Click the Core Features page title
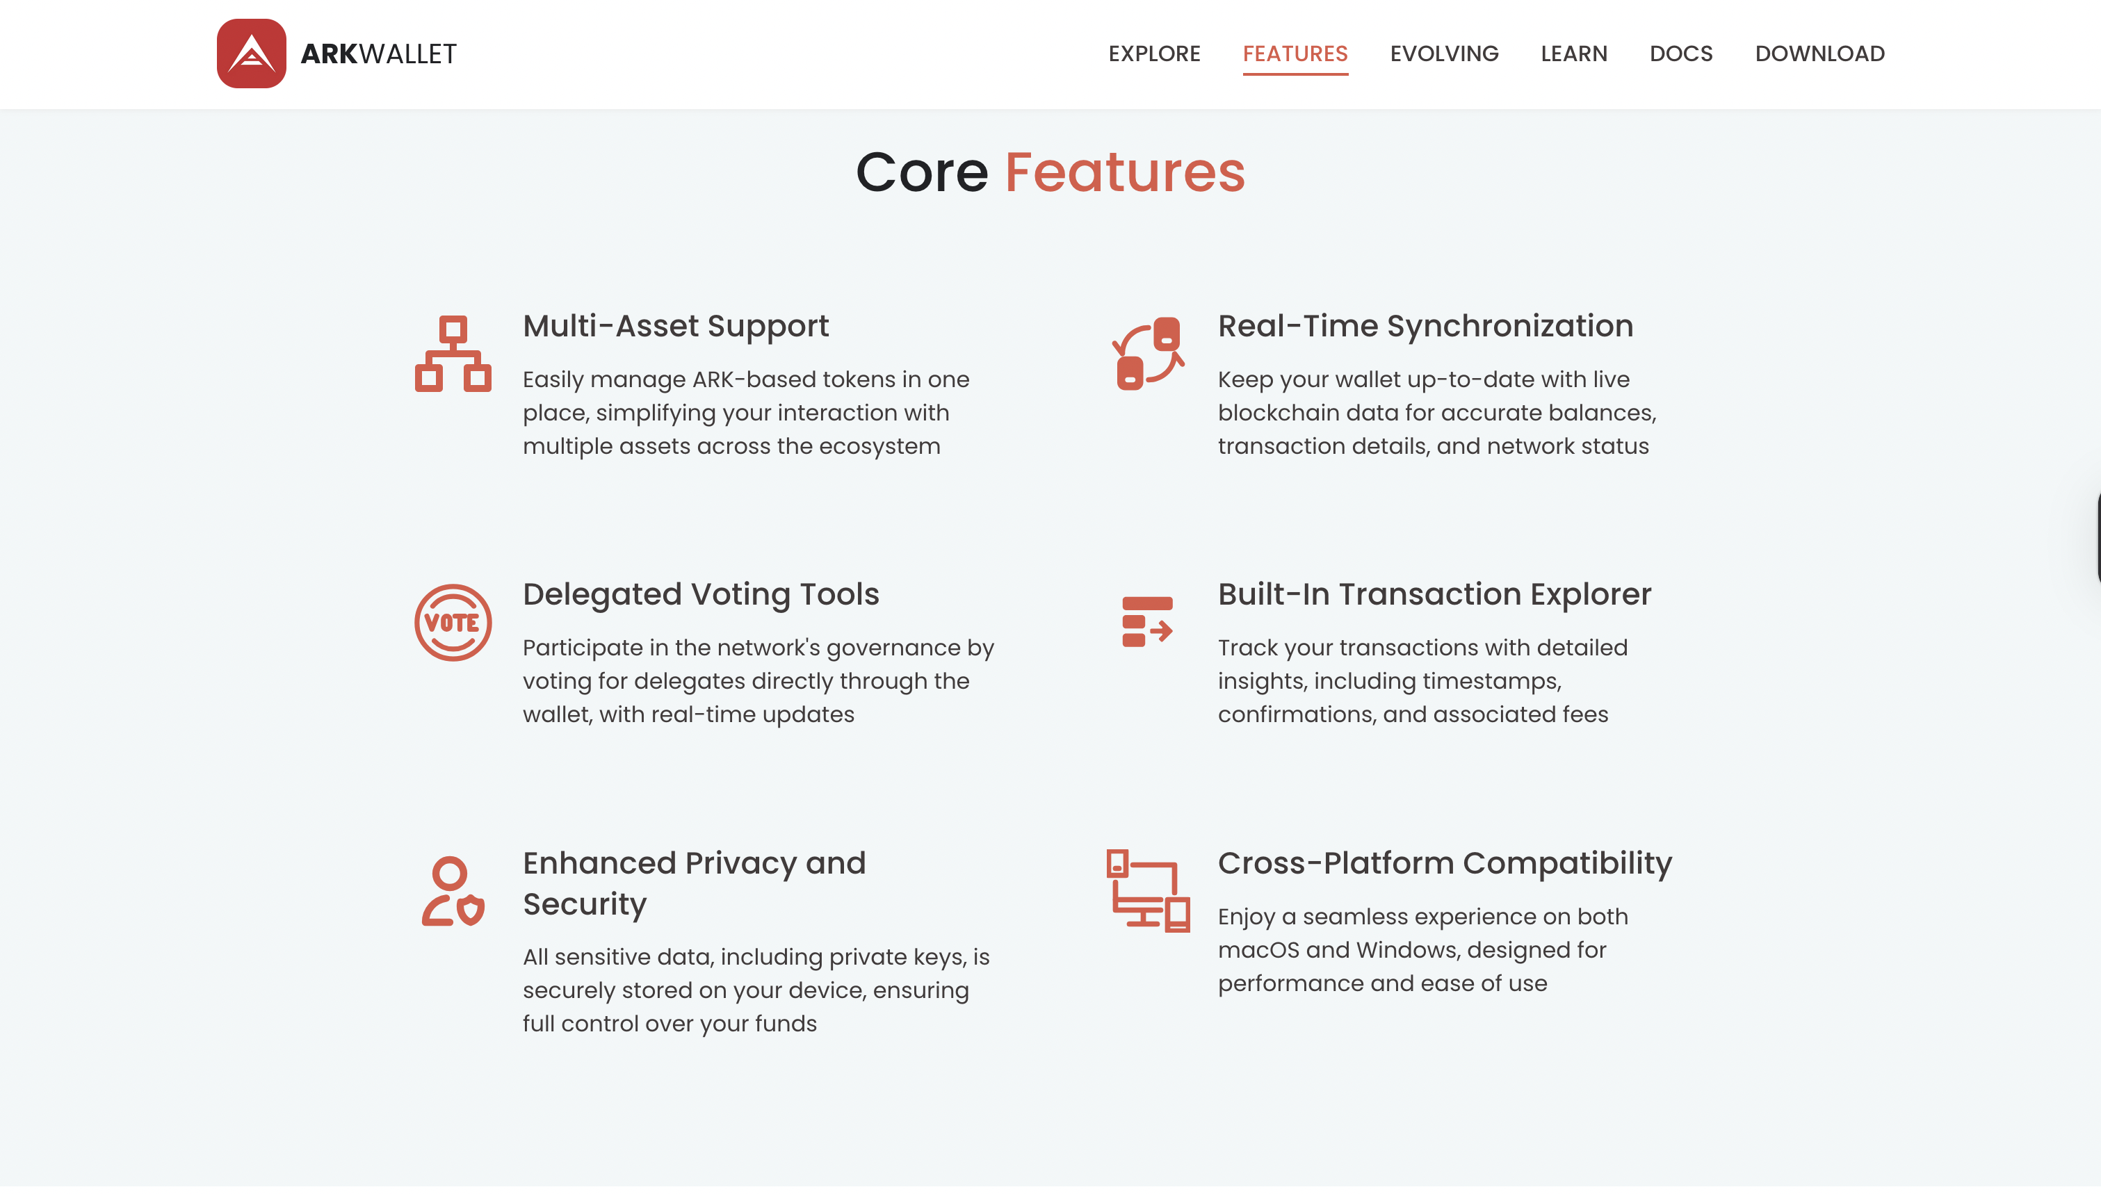This screenshot has width=2101, height=1194. point(1050,172)
